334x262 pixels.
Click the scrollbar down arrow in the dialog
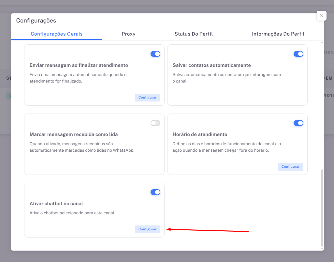click(x=322, y=248)
